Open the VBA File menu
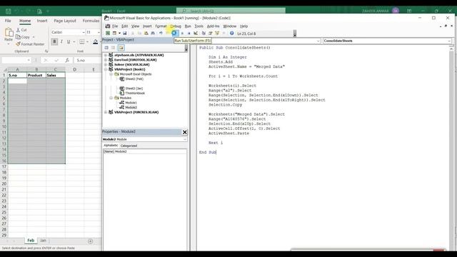Viewport: 457px width, 257px height. (x=115, y=26)
